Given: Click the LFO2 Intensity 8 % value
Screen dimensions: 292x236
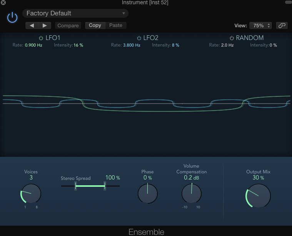Looking at the screenshot, I should (x=175, y=45).
